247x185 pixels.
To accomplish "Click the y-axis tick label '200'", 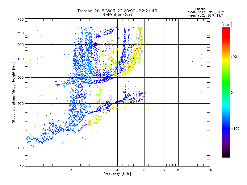I will [x=20, y=104].
